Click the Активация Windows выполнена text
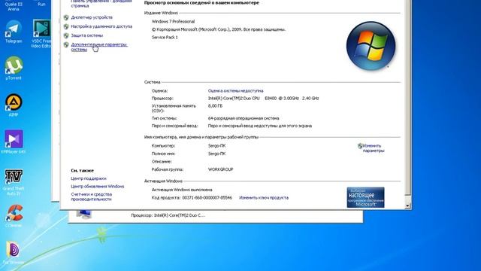481x271 pixels. click(182, 190)
